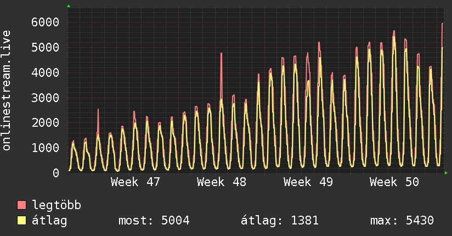Click the red legtöbb legend color swatch
The image size is (452, 236).
(21, 206)
